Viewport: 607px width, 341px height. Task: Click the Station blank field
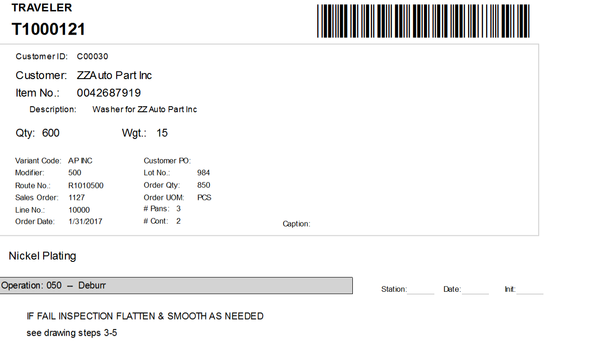click(x=421, y=289)
